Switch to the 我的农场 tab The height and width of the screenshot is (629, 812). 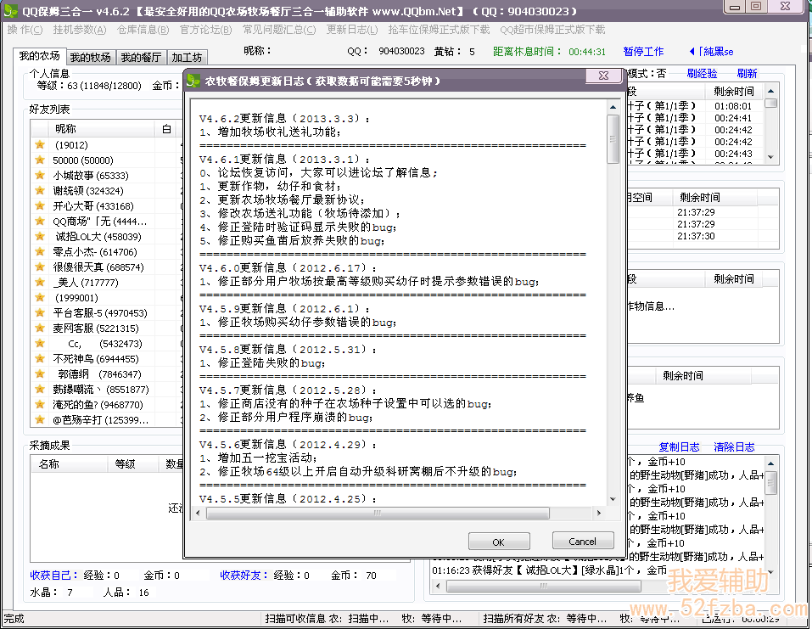click(x=39, y=56)
